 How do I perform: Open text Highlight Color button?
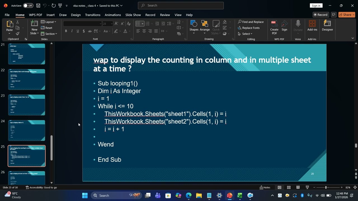point(116,31)
